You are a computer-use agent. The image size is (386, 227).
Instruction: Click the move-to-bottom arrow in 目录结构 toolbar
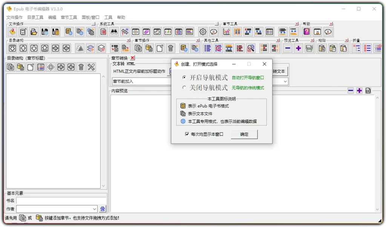[44, 48]
